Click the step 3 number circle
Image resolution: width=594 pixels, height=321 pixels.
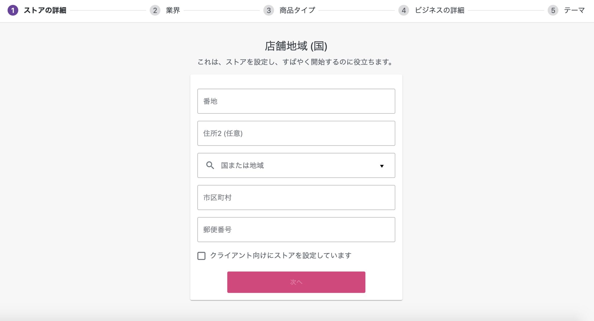tap(269, 10)
